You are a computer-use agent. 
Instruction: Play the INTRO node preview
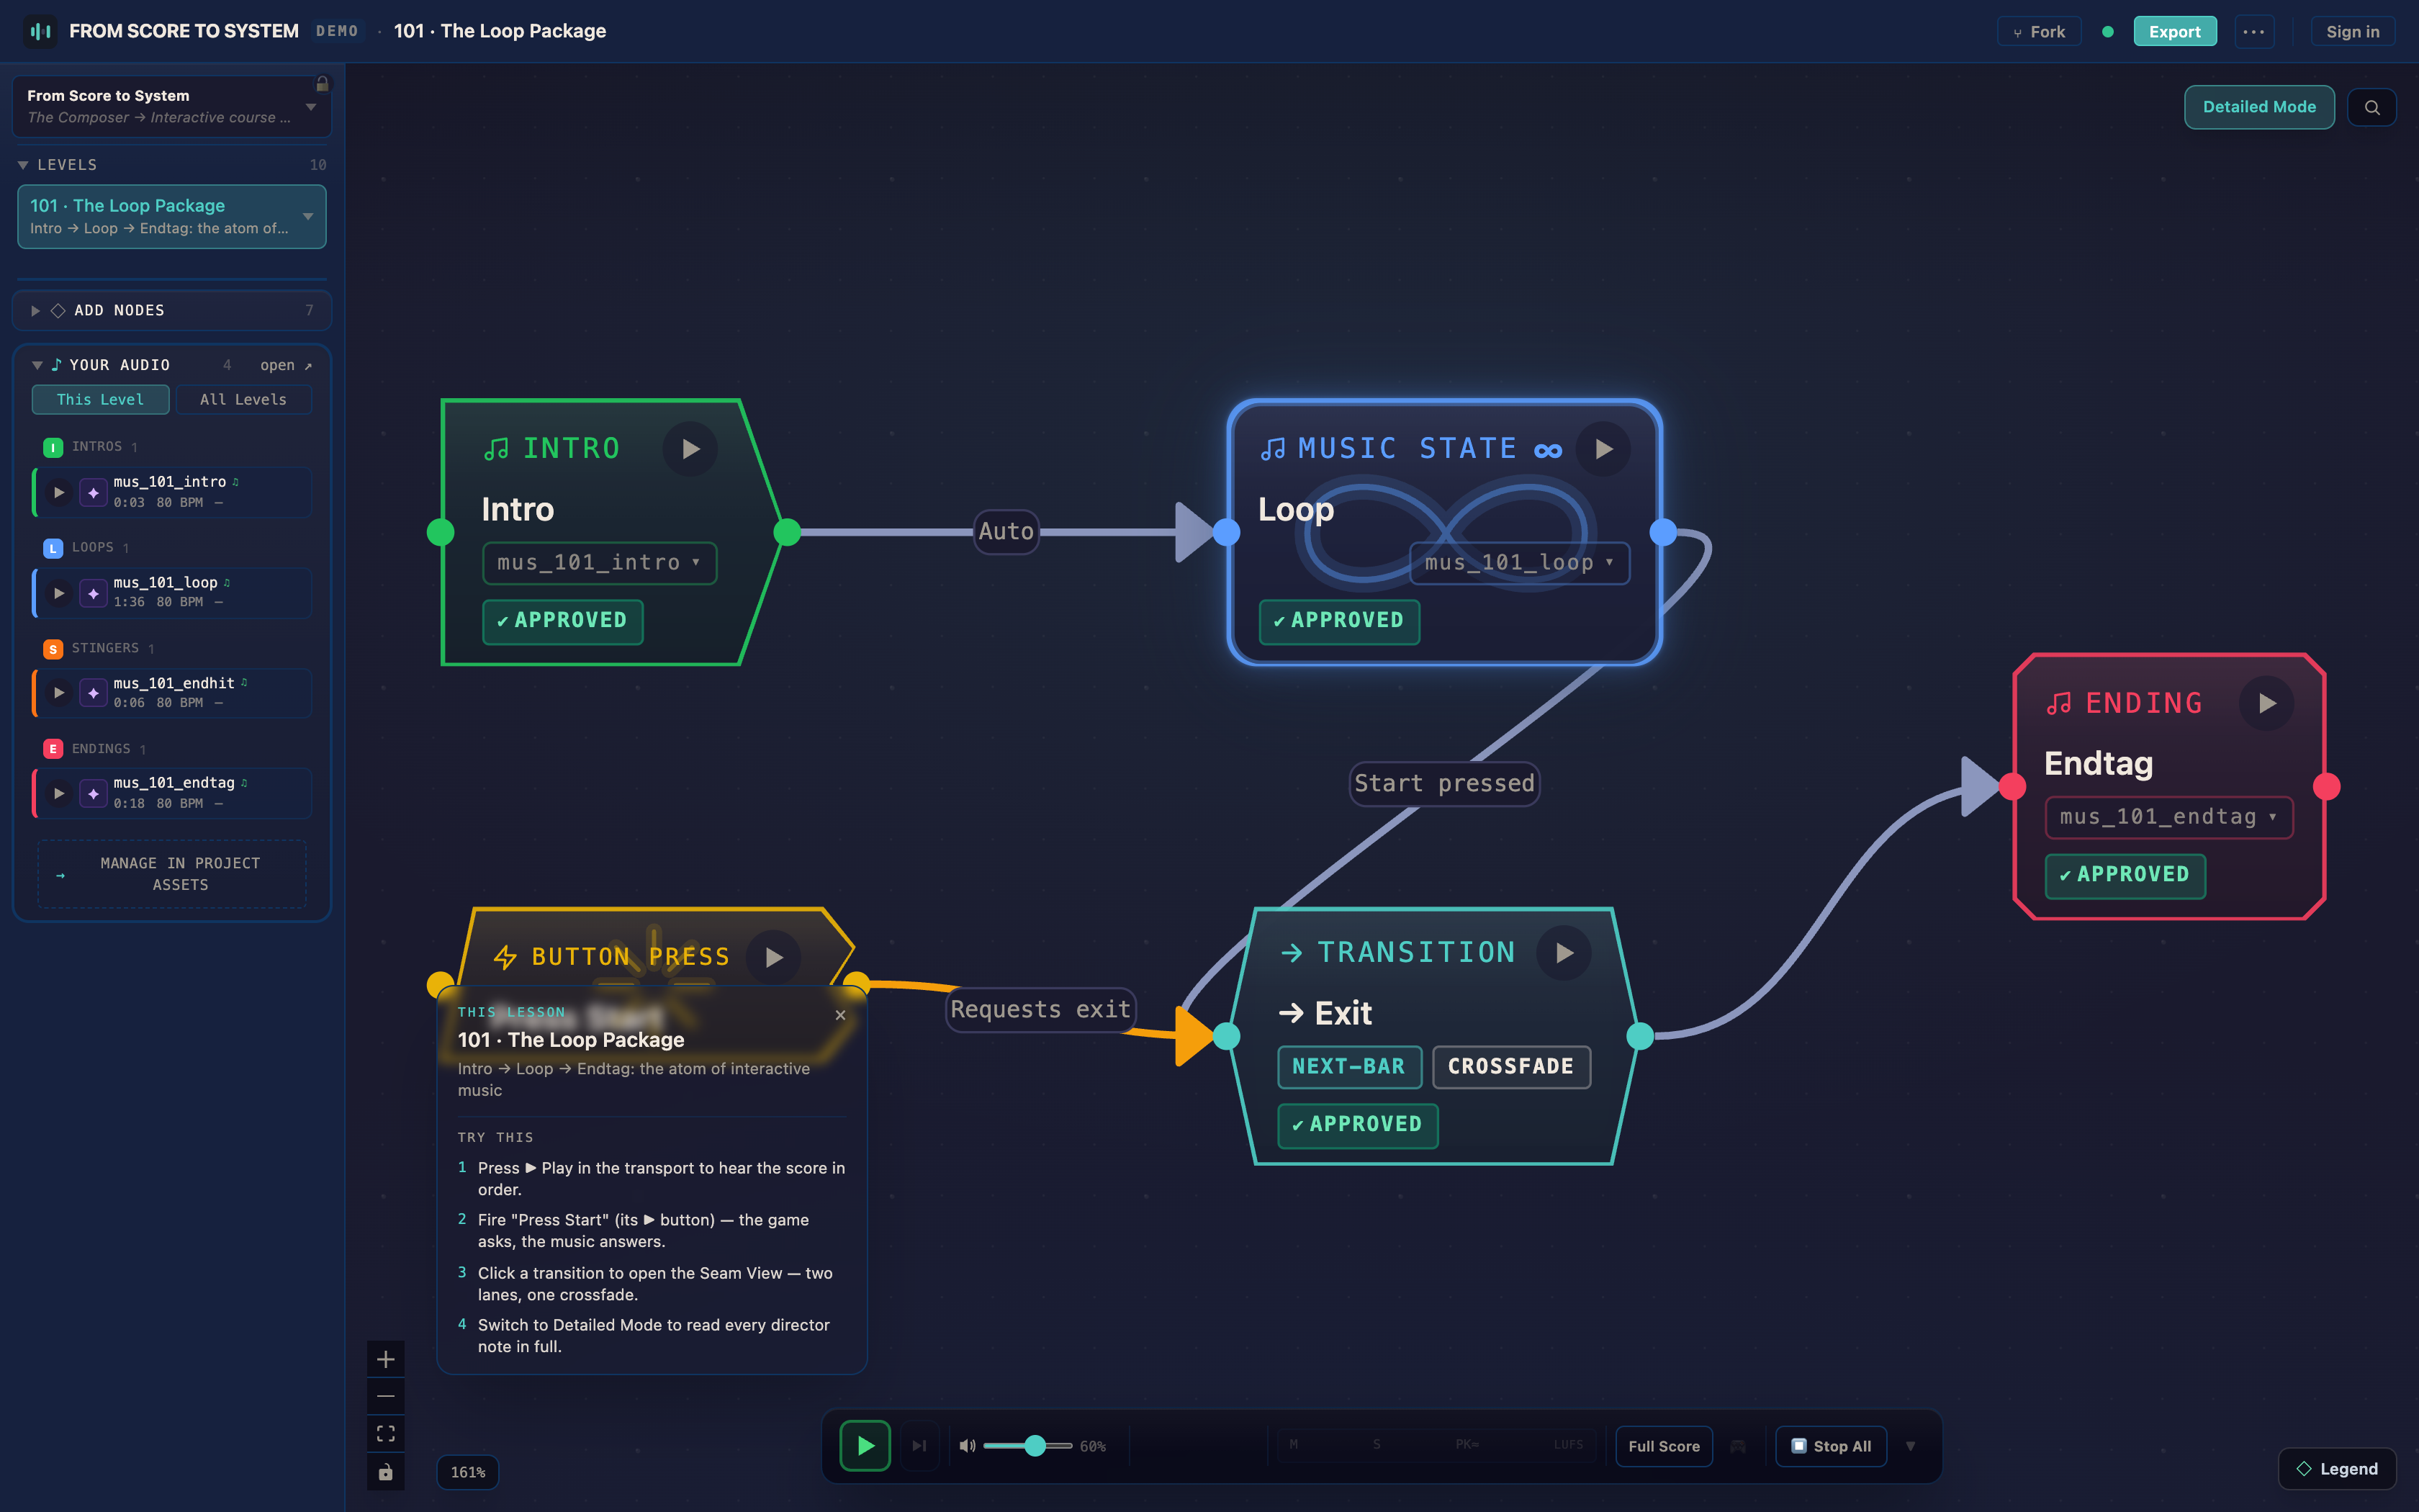coord(690,449)
